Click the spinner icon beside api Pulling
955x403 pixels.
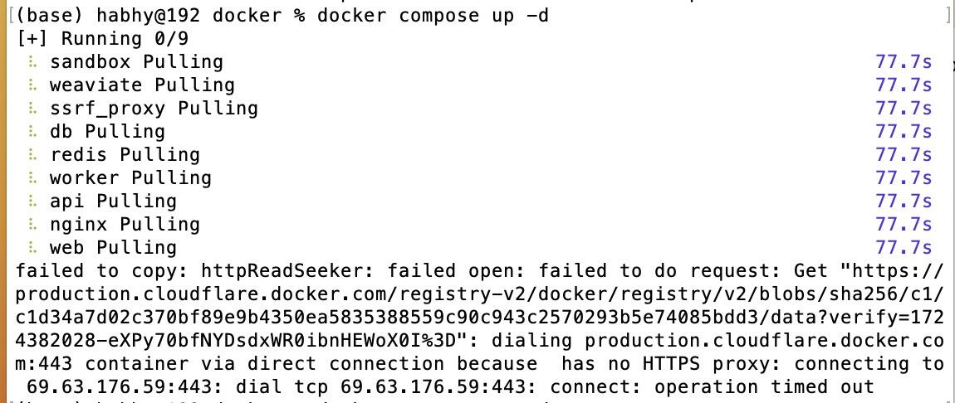coord(33,201)
